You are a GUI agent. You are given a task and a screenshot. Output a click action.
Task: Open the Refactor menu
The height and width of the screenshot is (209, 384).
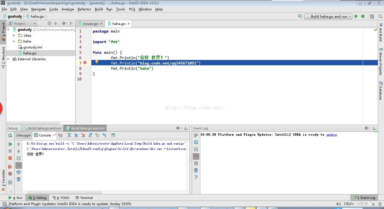point(84,9)
